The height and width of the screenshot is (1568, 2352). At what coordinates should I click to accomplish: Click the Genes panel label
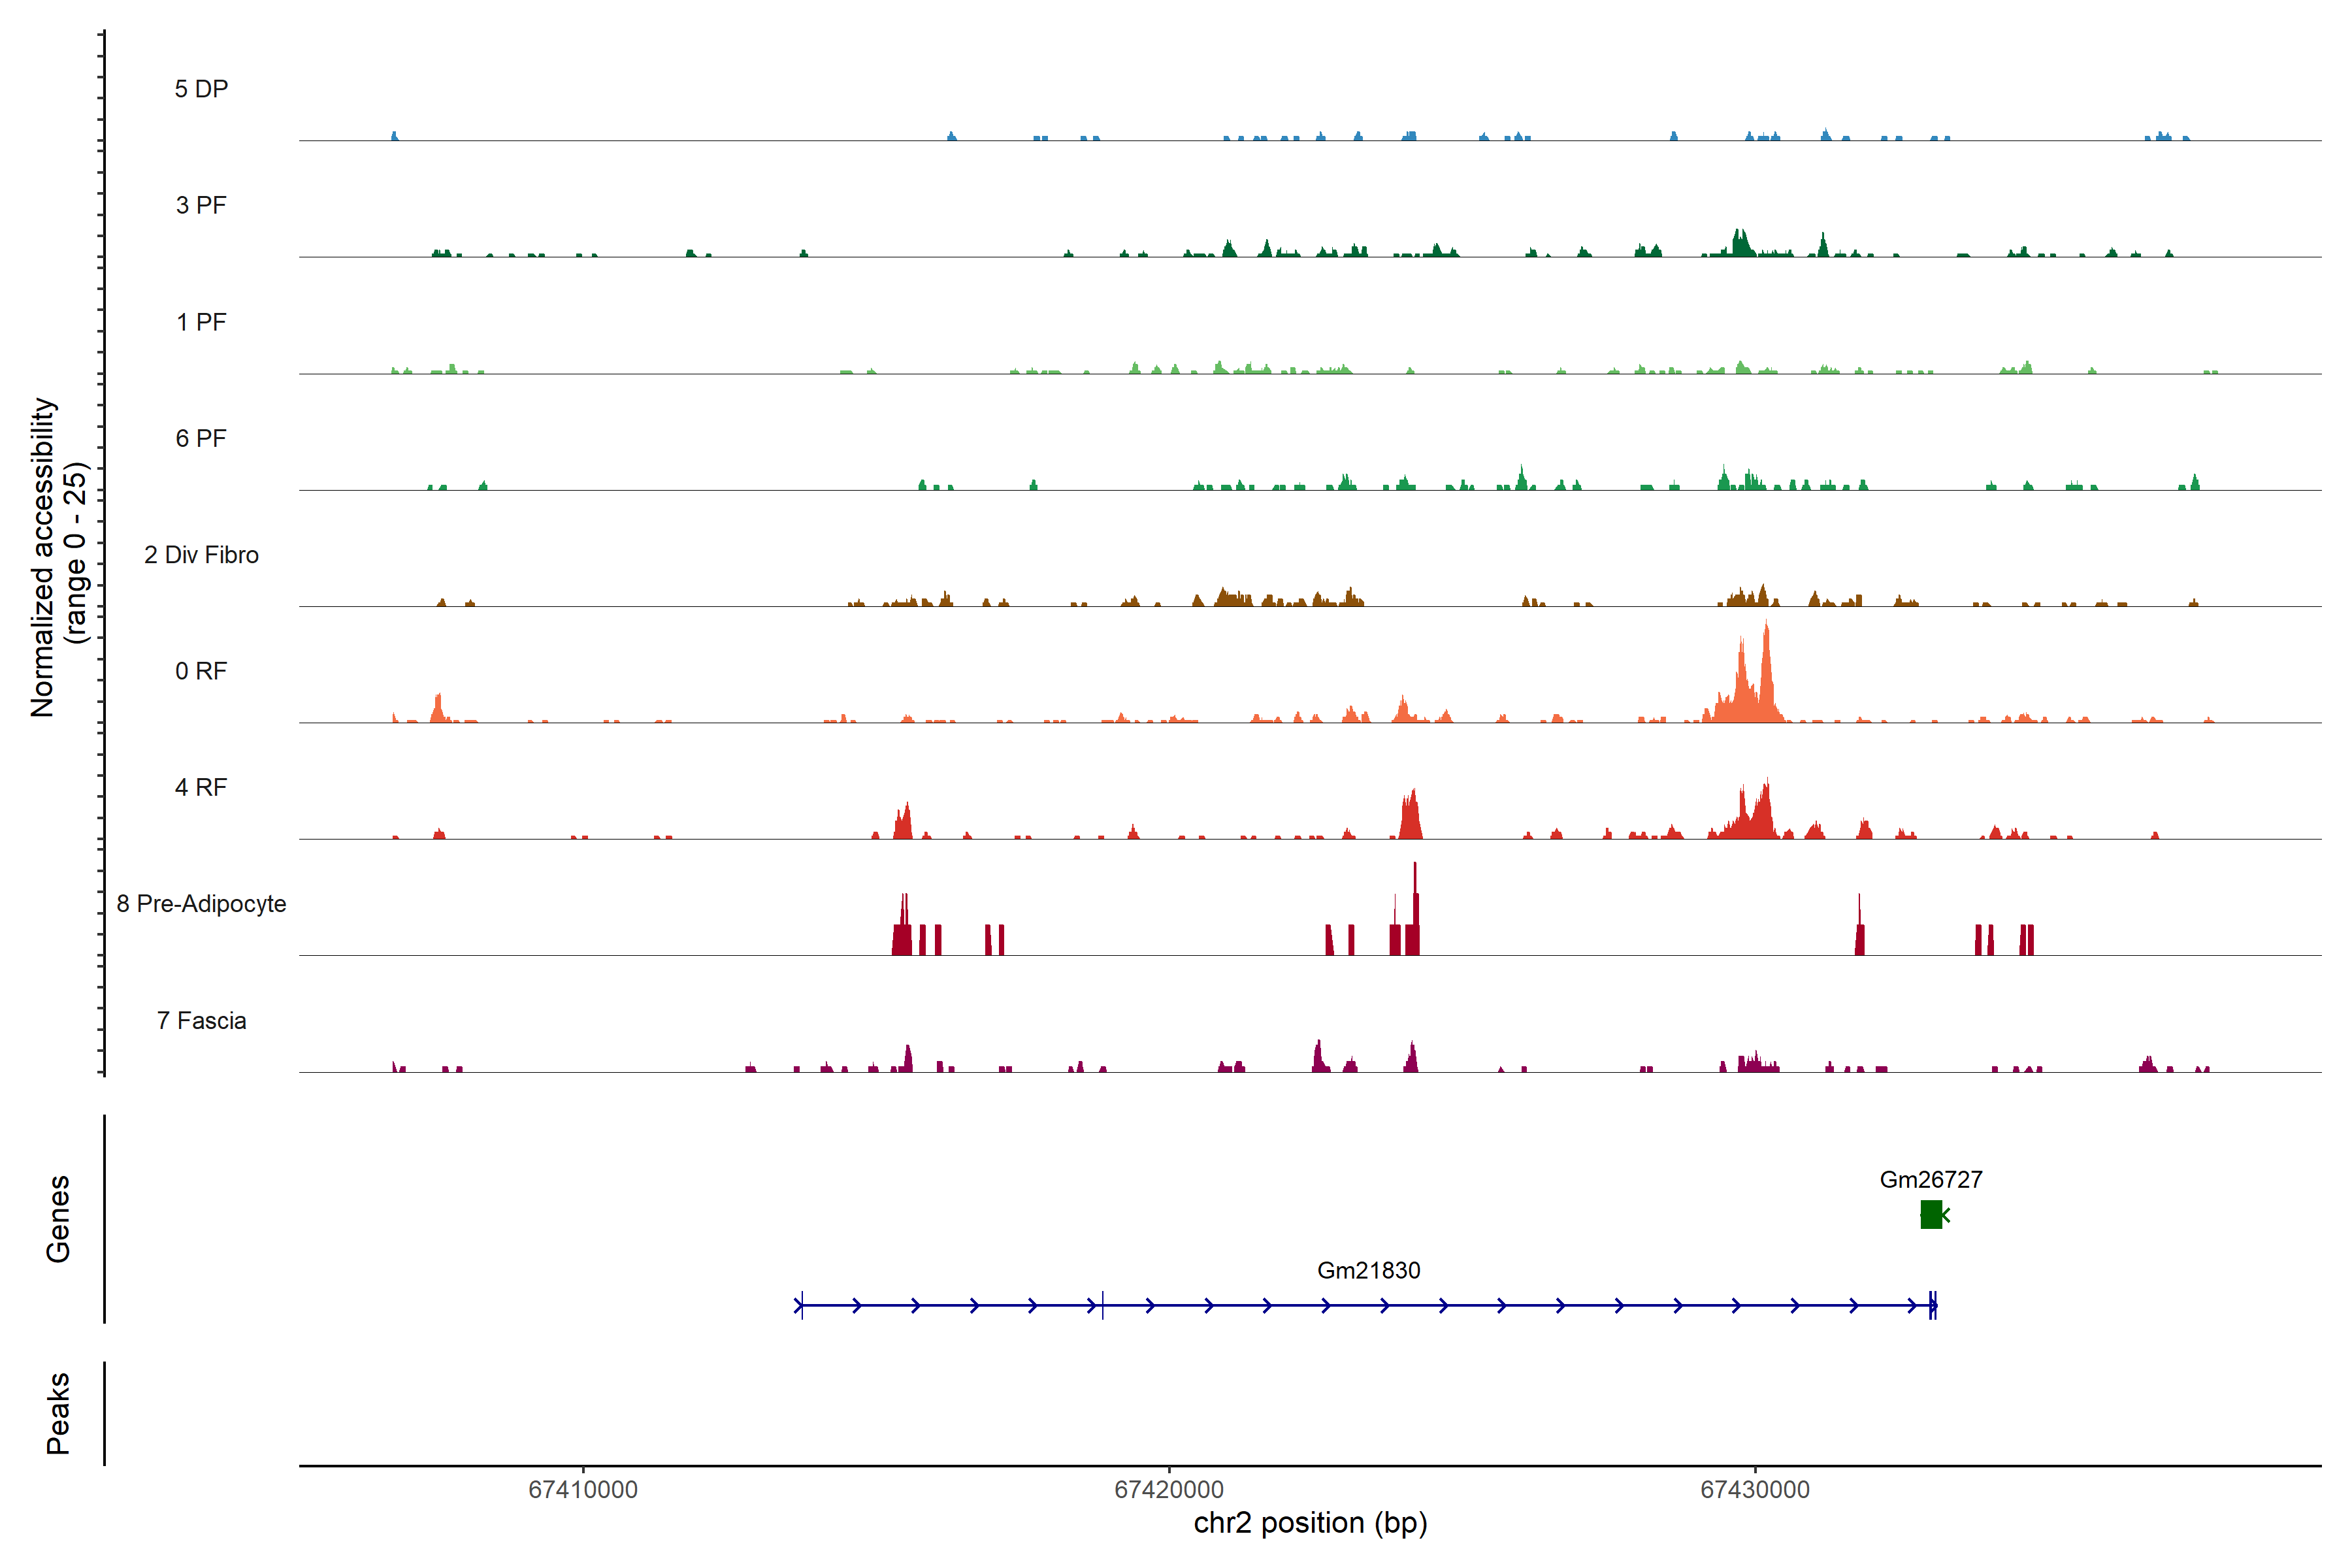[x=58, y=1218]
